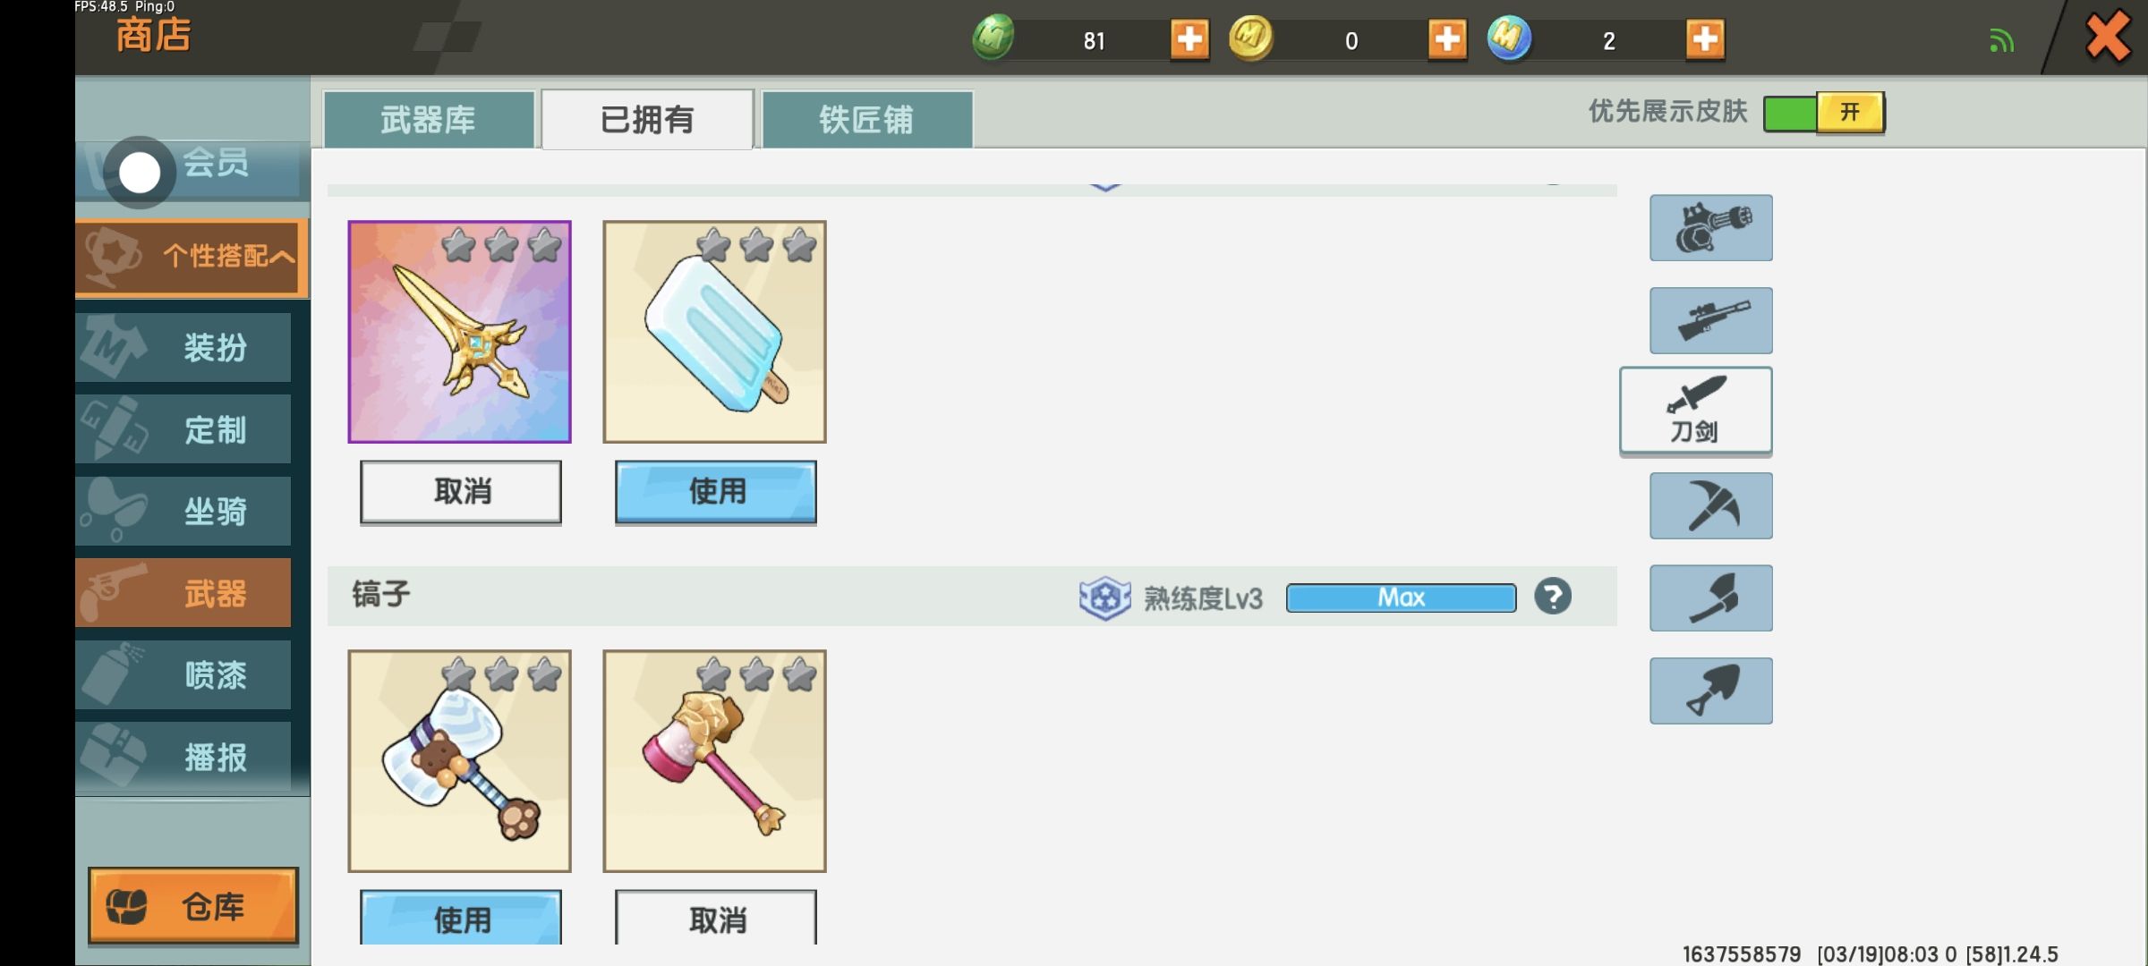Switch to the 武器库 tab

tap(429, 119)
